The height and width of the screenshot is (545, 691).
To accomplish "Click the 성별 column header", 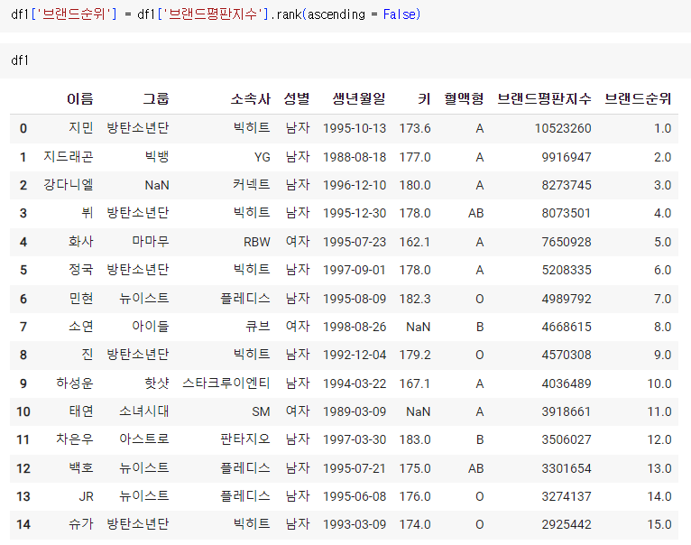I will 297,98.
